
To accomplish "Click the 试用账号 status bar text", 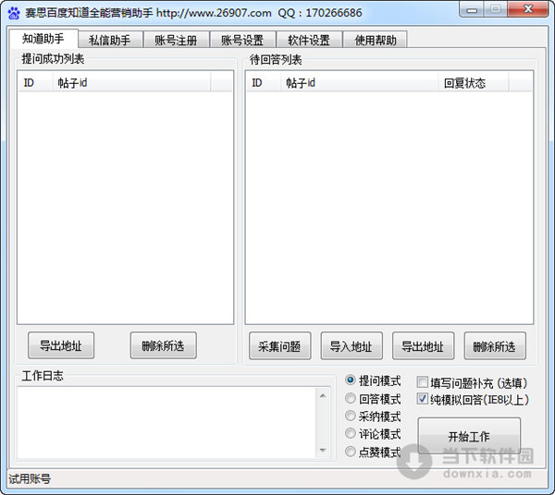I will pyautogui.click(x=30, y=479).
